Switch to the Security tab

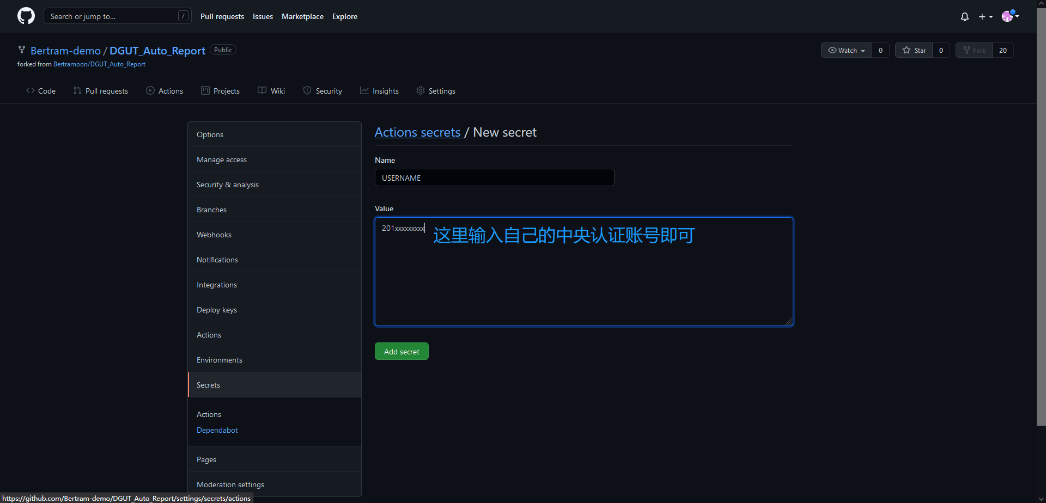point(323,91)
